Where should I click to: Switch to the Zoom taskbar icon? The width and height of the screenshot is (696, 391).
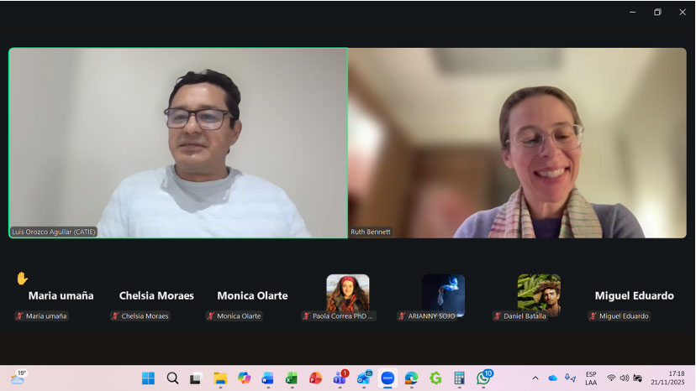pos(388,378)
